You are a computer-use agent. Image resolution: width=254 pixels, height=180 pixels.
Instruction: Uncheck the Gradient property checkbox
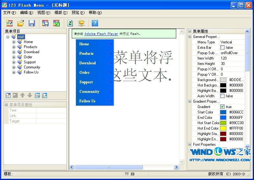pyautogui.click(x=223, y=107)
